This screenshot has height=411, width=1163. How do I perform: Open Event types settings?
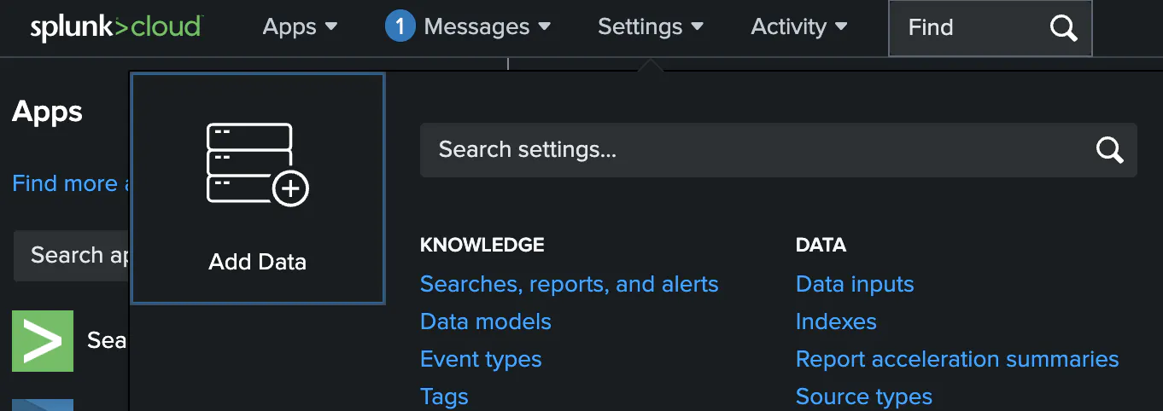[481, 359]
